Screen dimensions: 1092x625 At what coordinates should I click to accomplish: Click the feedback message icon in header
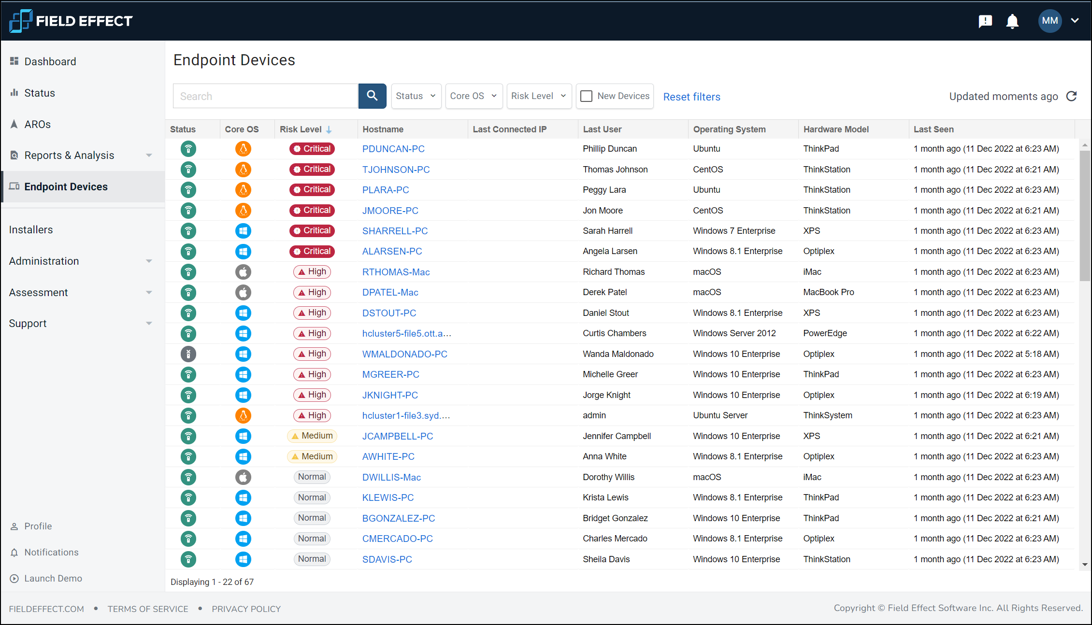[x=985, y=21]
